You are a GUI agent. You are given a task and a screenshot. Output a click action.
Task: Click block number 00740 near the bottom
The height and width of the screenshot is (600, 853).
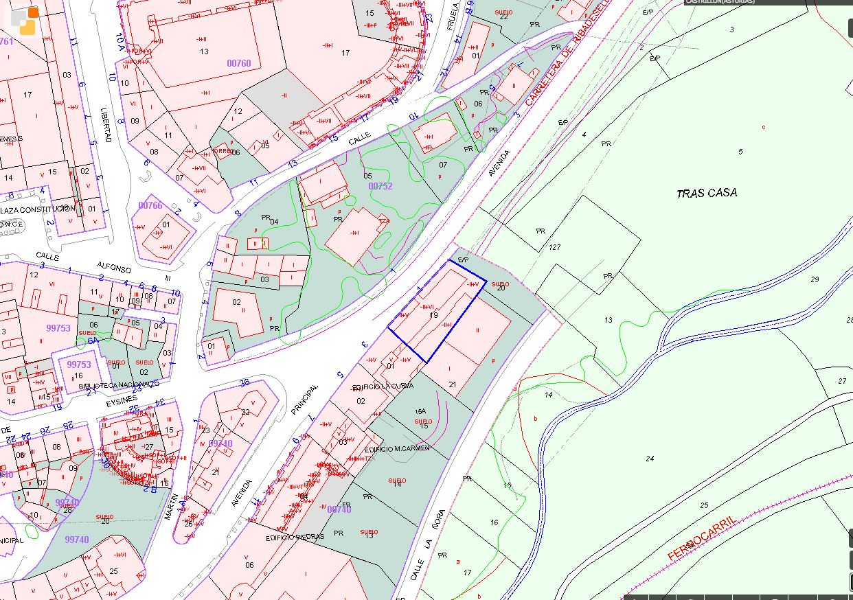(x=339, y=509)
